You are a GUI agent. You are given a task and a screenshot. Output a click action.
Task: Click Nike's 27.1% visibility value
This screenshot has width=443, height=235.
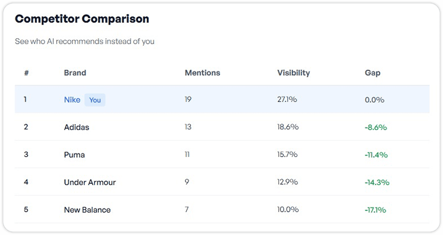click(x=287, y=100)
